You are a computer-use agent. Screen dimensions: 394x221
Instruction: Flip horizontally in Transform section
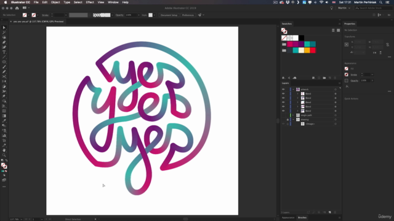click(x=375, y=53)
